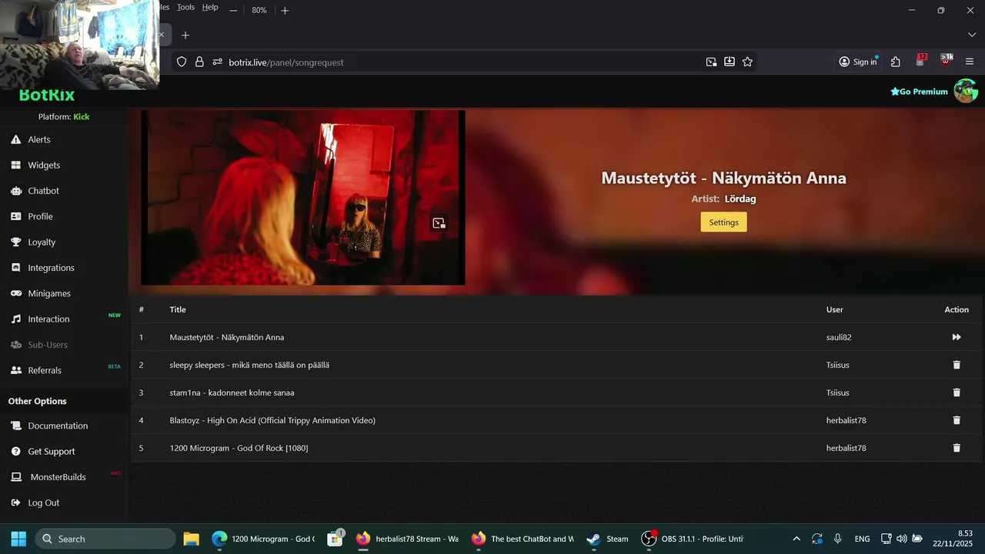Go to Chatbot section
Screen dimensions: 985x554
tap(43, 191)
